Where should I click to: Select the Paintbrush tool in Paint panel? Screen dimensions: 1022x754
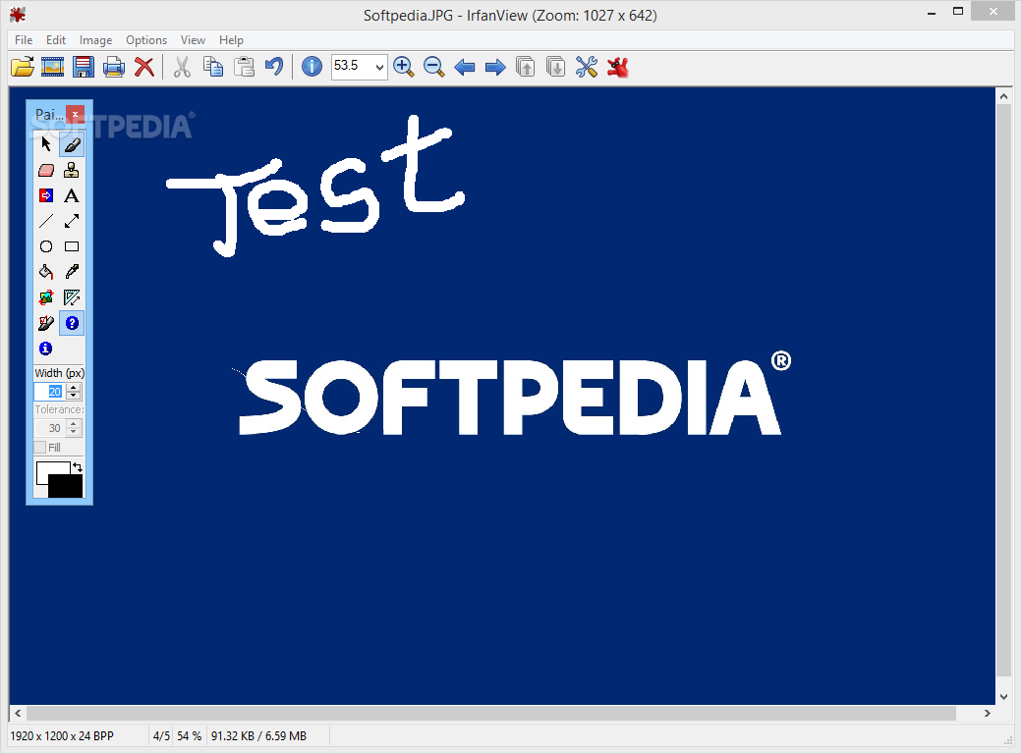pos(72,144)
